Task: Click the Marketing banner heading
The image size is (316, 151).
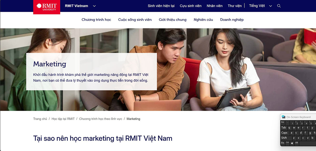Action: (50, 64)
